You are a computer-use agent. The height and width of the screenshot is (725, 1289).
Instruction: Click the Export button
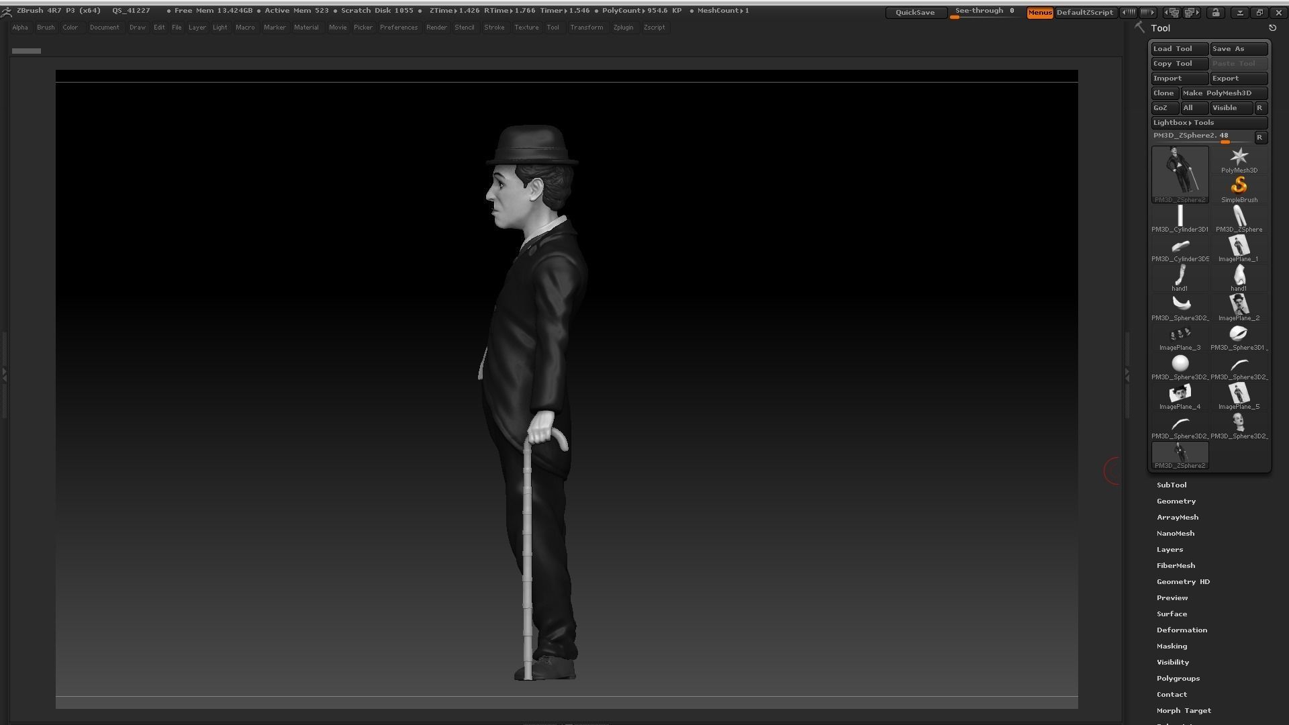click(1239, 79)
